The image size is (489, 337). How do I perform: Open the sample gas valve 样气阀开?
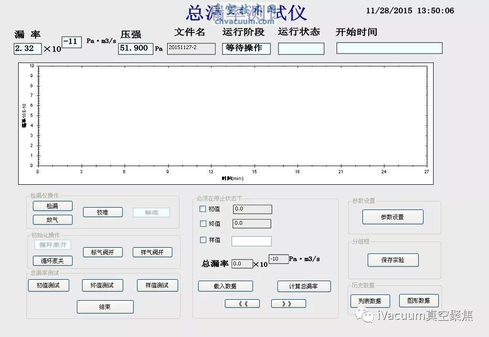coord(152,252)
